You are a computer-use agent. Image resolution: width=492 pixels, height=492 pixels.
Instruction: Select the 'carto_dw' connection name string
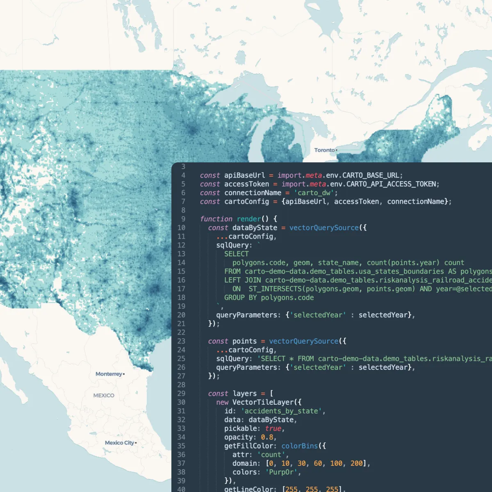pyautogui.click(x=314, y=193)
